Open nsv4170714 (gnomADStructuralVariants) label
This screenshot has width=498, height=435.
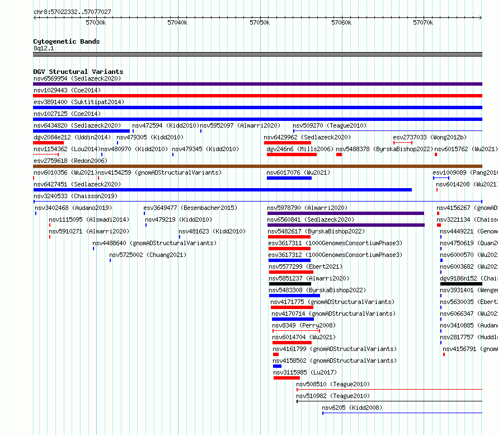point(333,314)
